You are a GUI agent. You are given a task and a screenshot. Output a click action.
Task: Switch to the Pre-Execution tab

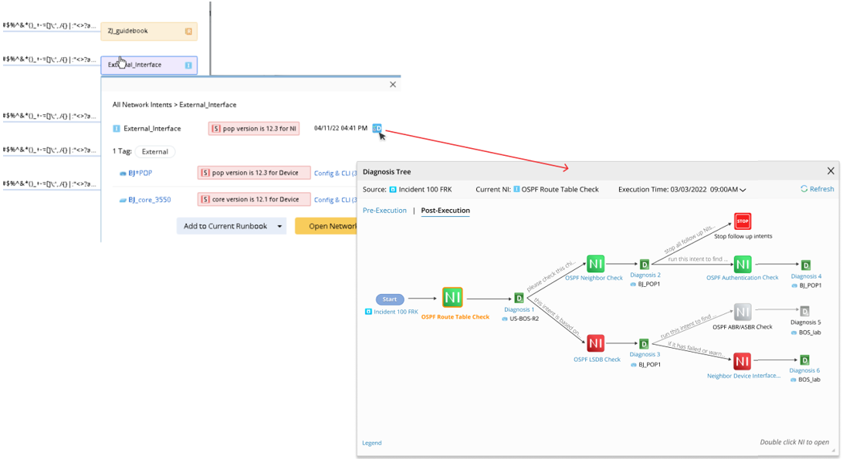(384, 211)
